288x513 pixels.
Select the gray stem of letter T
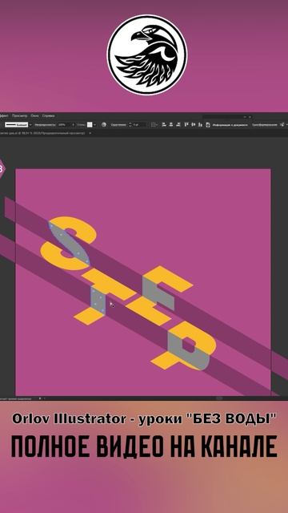click(x=98, y=301)
